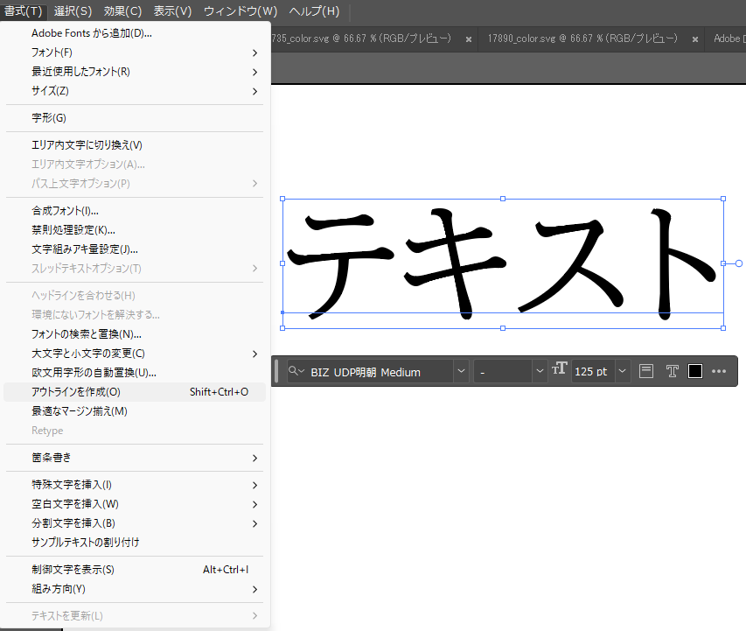Expand the フォント(F) submenu
The width and height of the screenshot is (746, 631).
(52, 53)
